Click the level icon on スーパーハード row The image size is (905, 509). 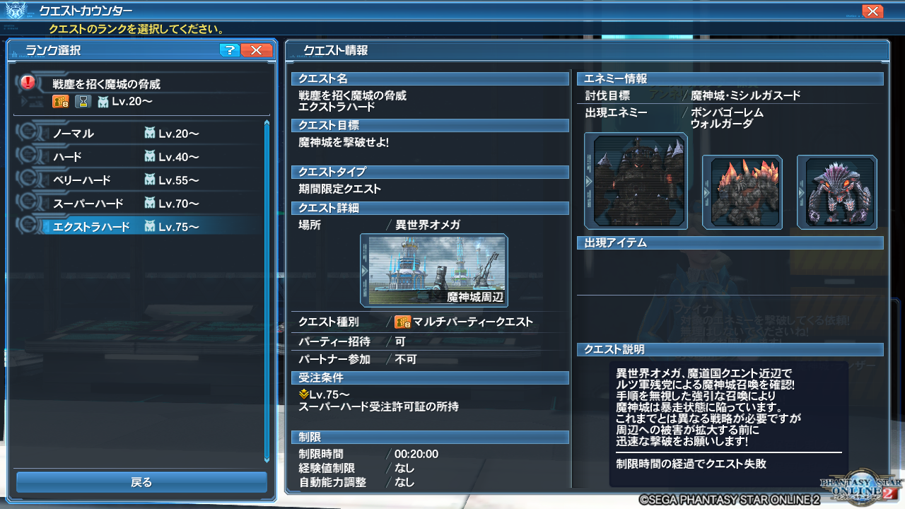pyautogui.click(x=149, y=204)
